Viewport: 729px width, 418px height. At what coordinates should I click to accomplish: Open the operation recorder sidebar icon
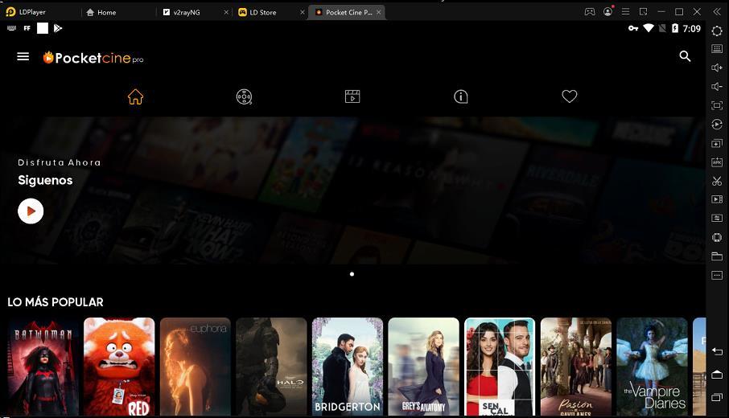click(717, 125)
